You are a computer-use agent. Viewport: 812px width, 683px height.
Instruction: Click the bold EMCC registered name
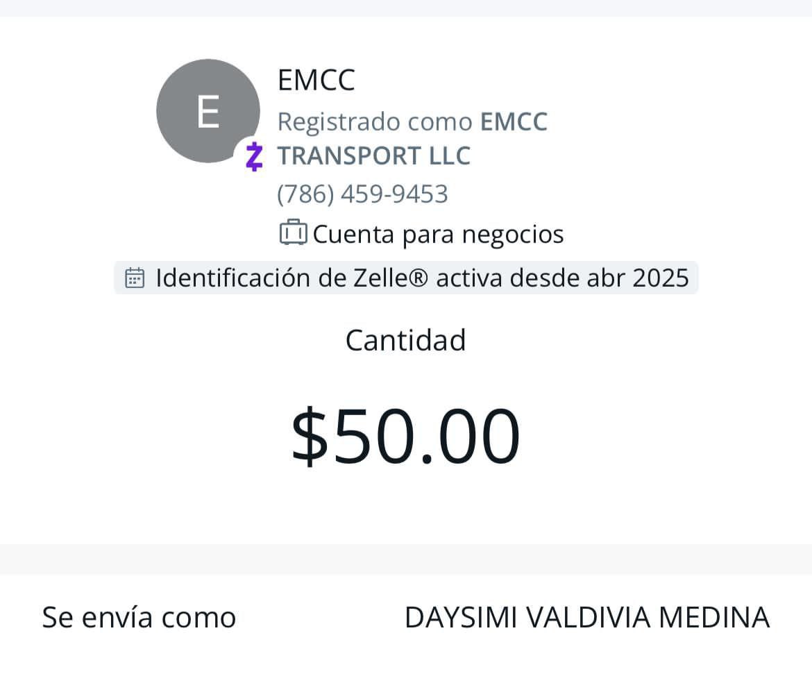tap(514, 121)
